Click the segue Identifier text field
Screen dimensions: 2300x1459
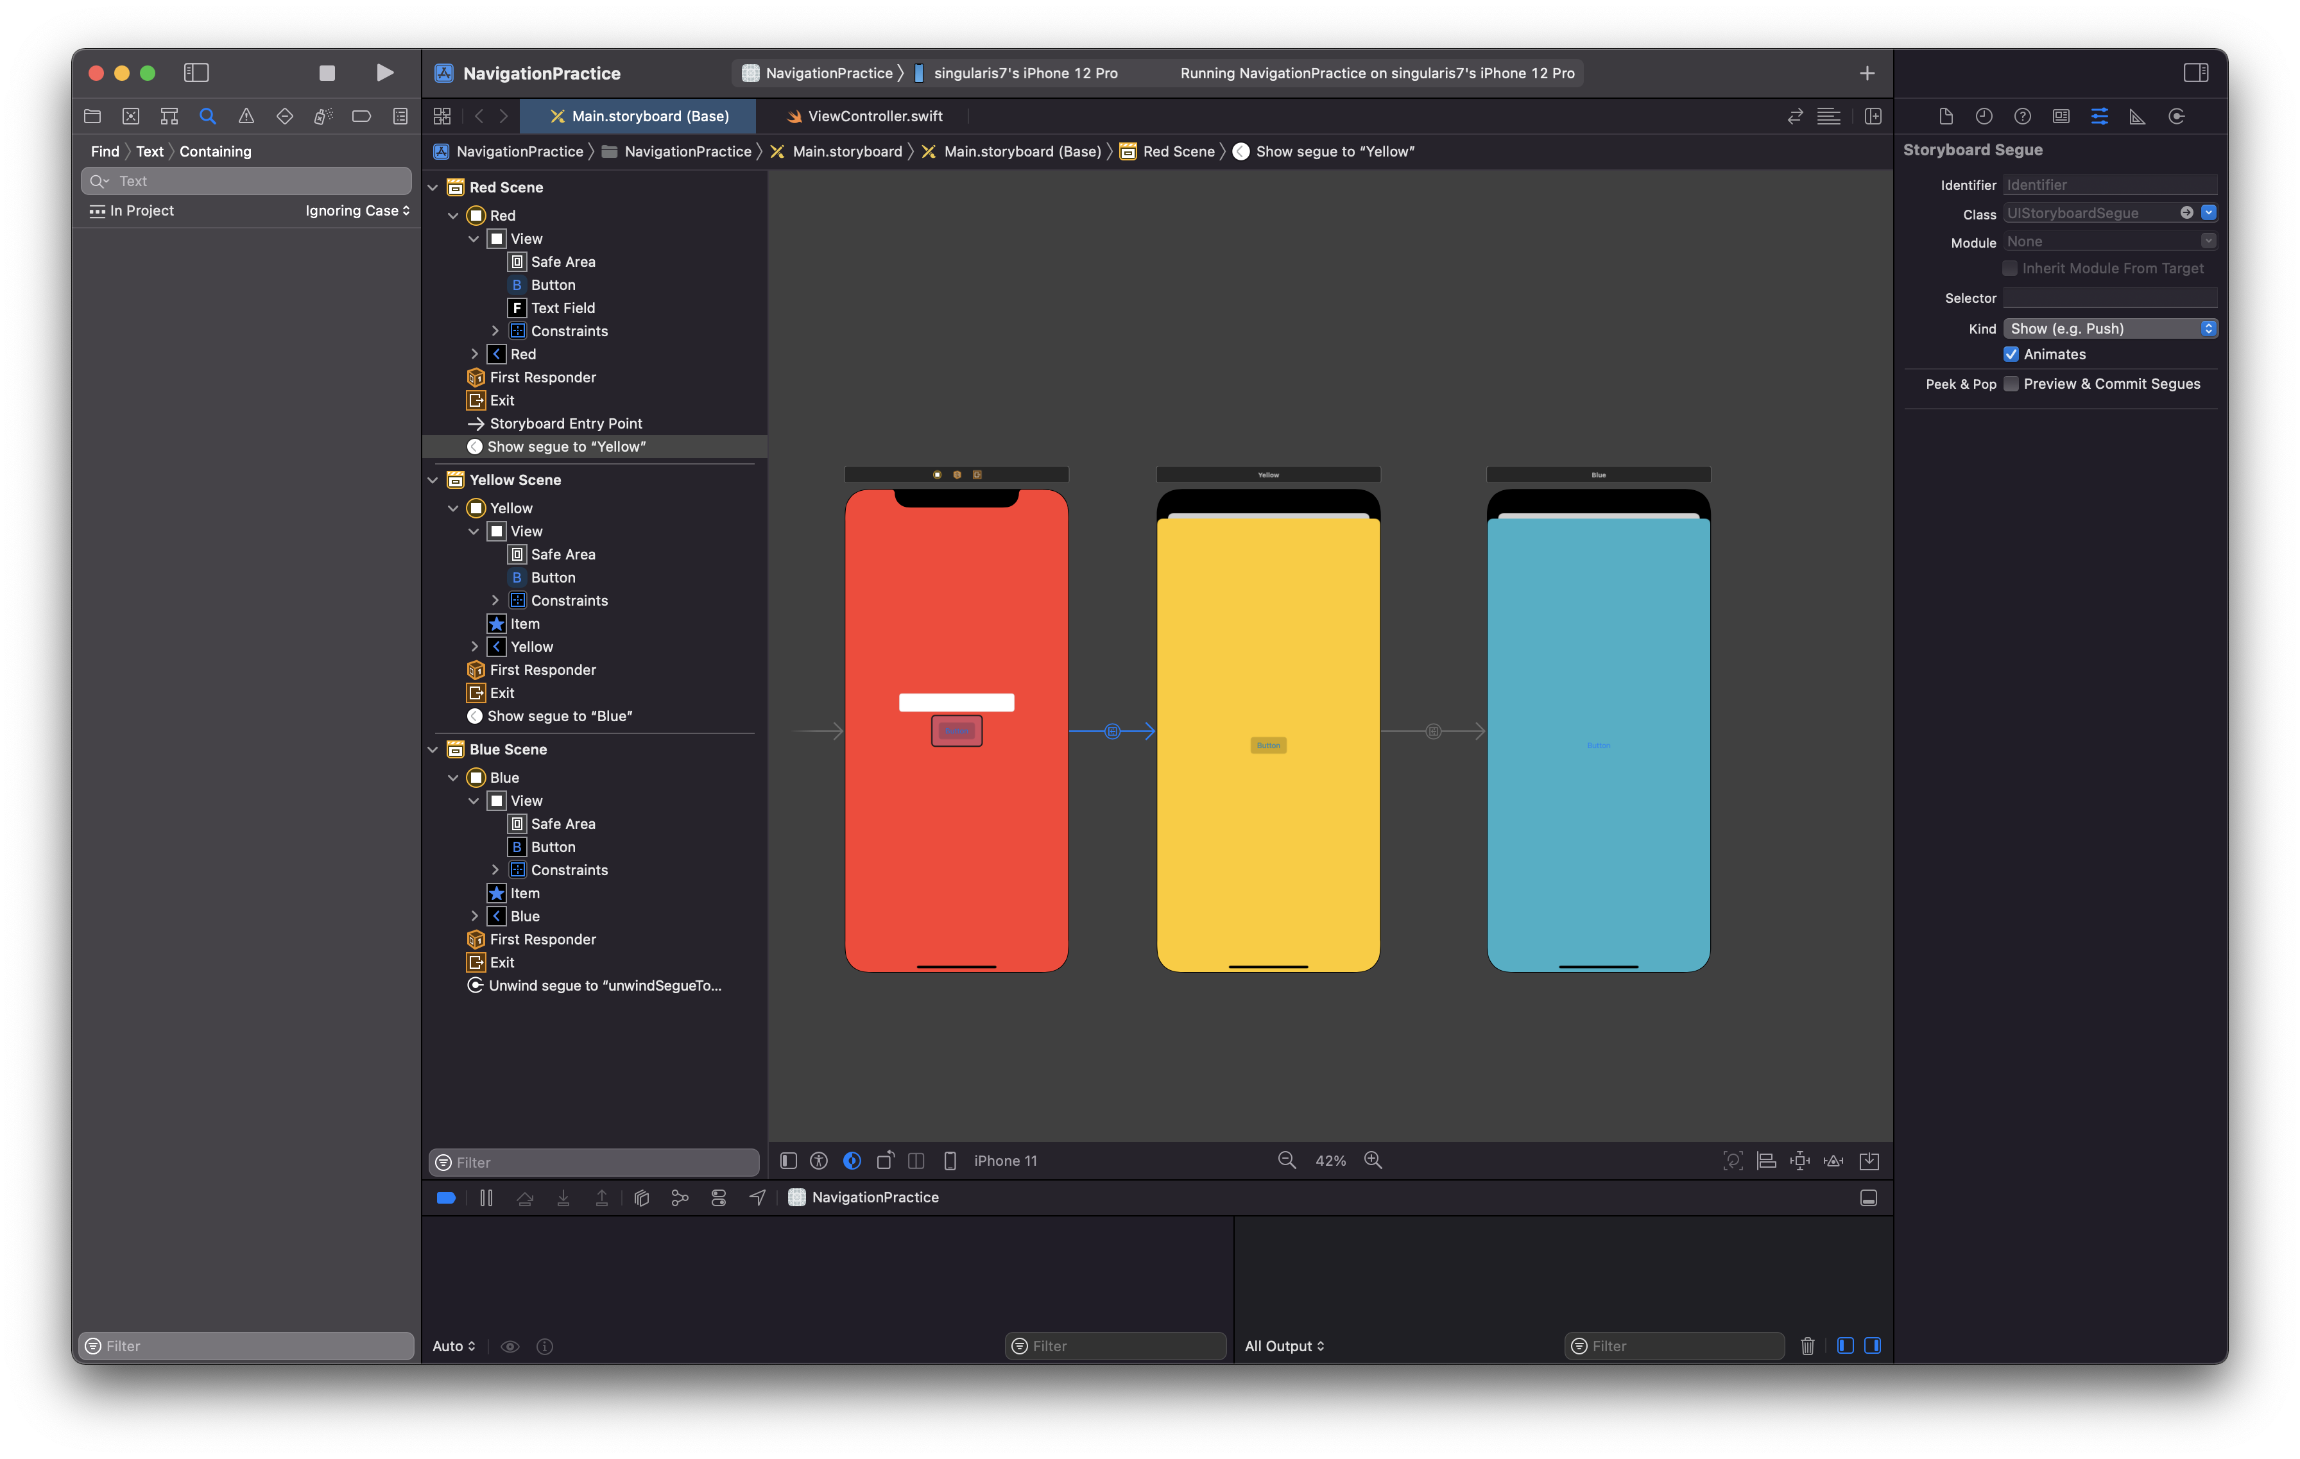[2109, 185]
